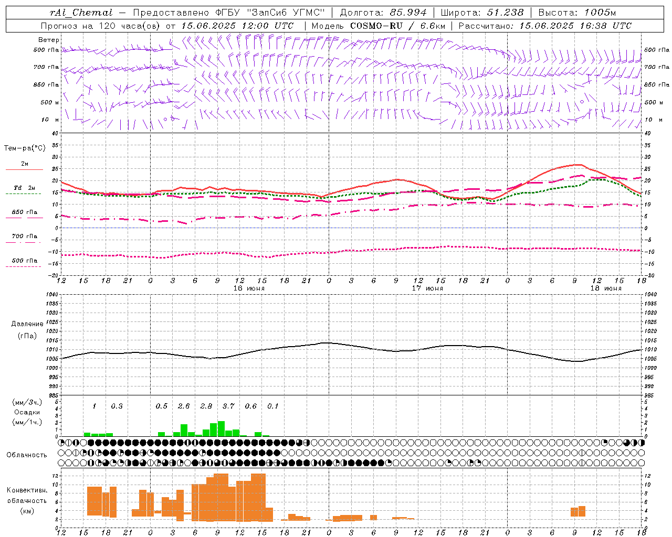Select the Осадки precipitation label
Image resolution: width=672 pixels, height=537 pixels.
(x=27, y=412)
